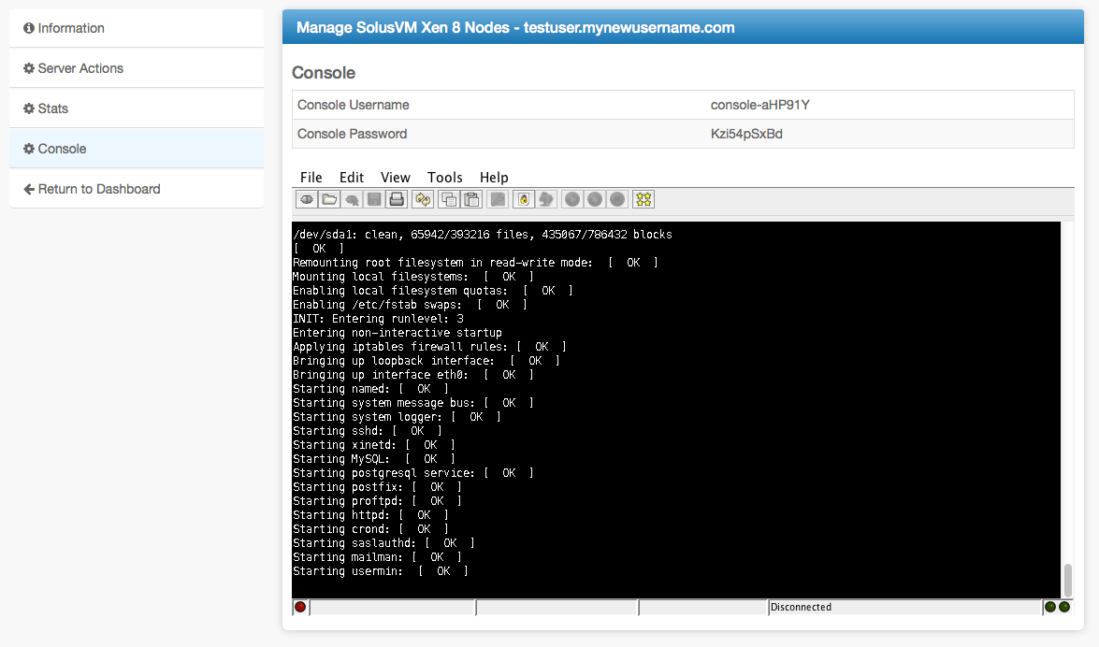Click the Connect plug icon in console toolbar
Viewport: 1099px width, 647px height.
[306, 199]
